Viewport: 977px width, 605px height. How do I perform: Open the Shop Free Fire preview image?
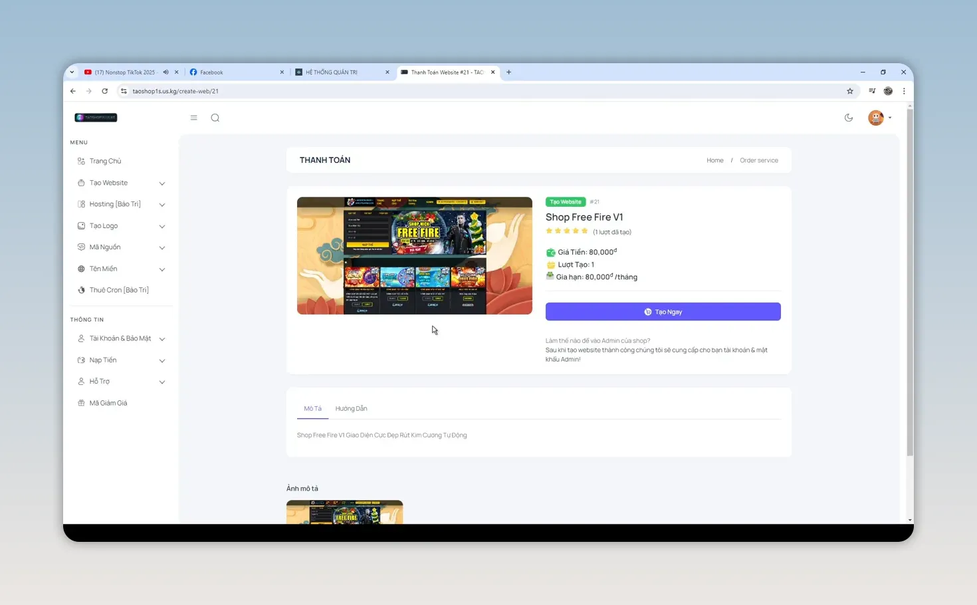pyautogui.click(x=415, y=255)
